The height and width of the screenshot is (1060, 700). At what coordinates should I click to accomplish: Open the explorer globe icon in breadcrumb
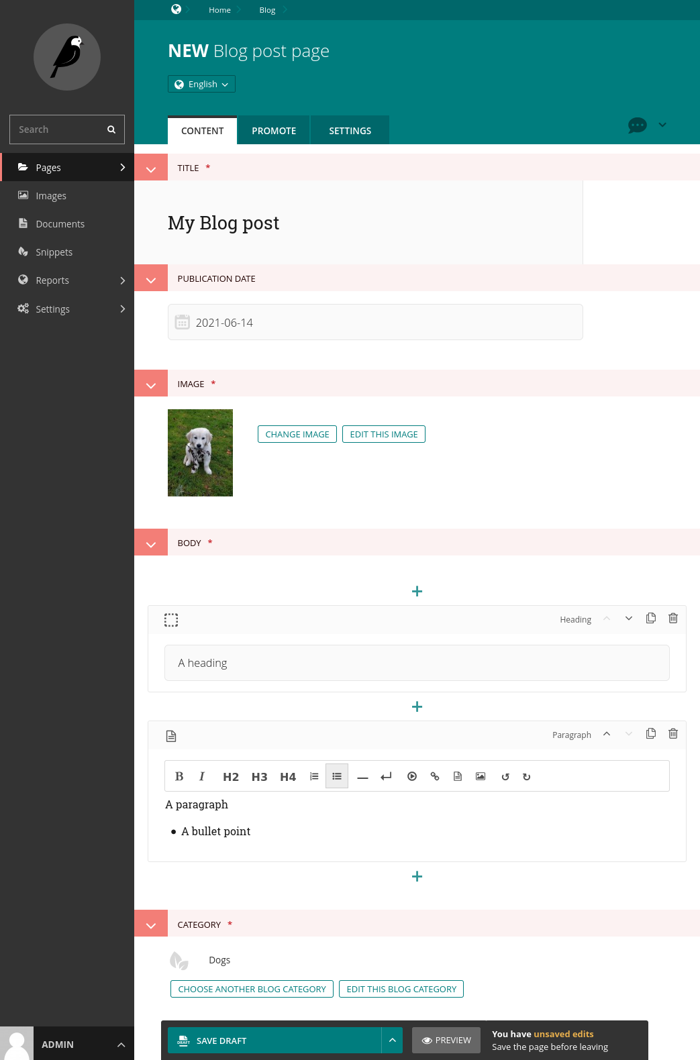tap(176, 9)
